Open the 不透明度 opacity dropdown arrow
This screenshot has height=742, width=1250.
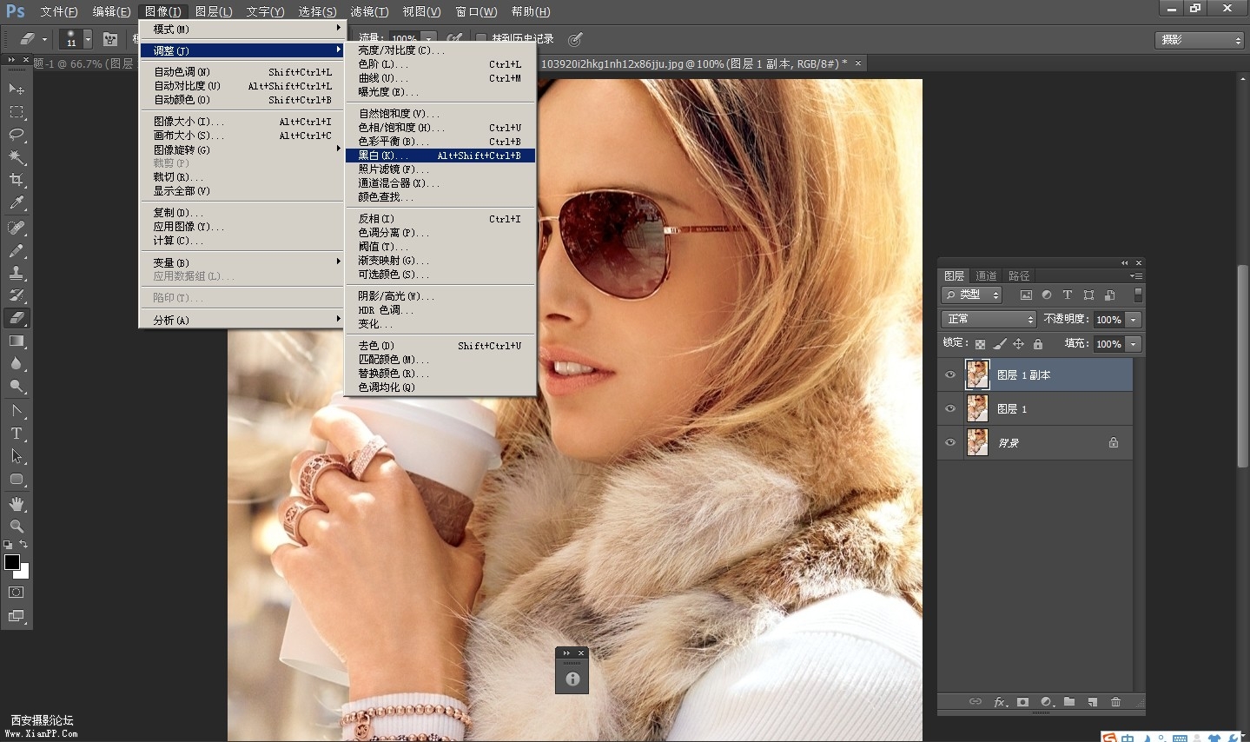pyautogui.click(x=1133, y=320)
